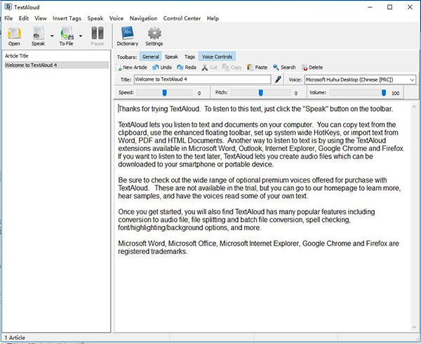Open the Control Center menu

(182, 18)
